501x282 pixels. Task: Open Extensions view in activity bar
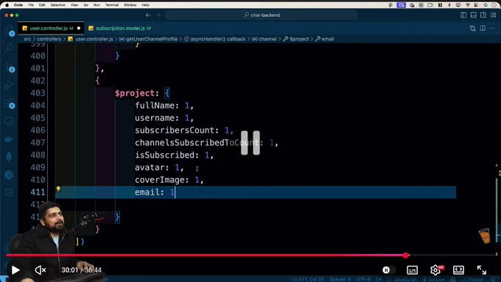click(x=10, y=104)
